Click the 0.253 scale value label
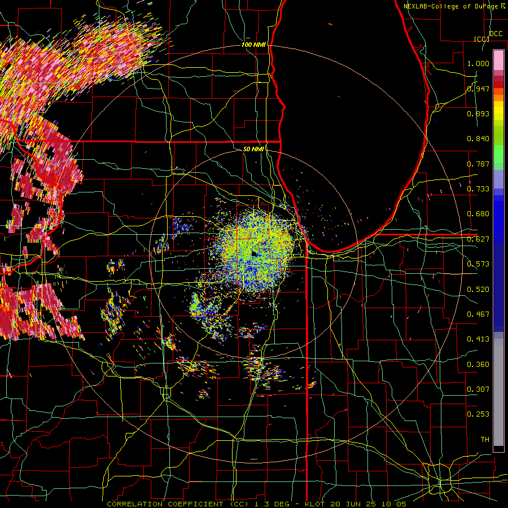 [478, 414]
